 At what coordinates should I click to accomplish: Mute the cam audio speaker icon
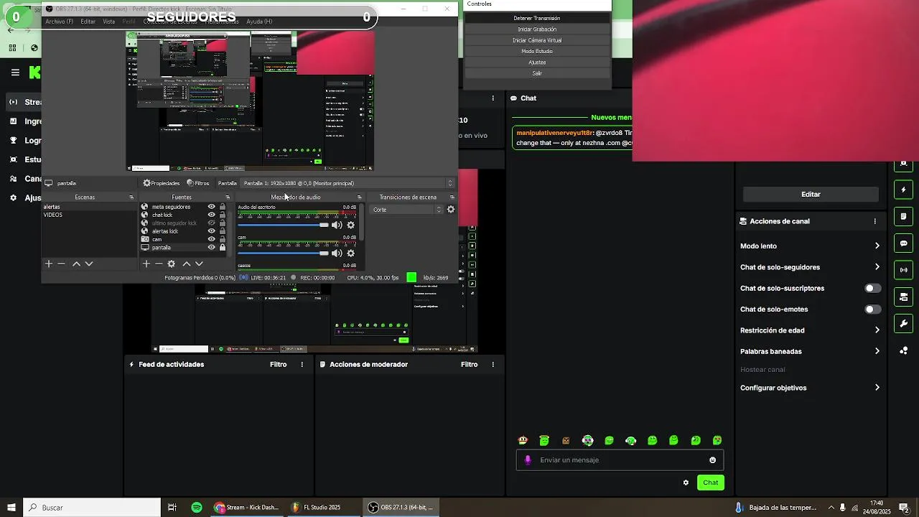(337, 253)
